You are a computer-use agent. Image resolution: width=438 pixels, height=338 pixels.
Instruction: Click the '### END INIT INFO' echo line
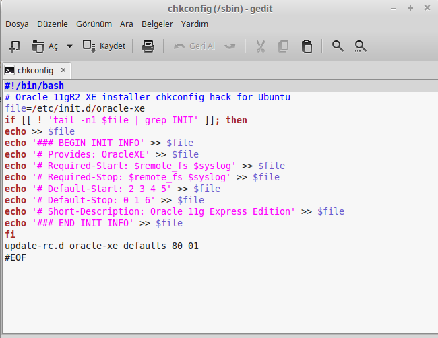click(x=94, y=223)
